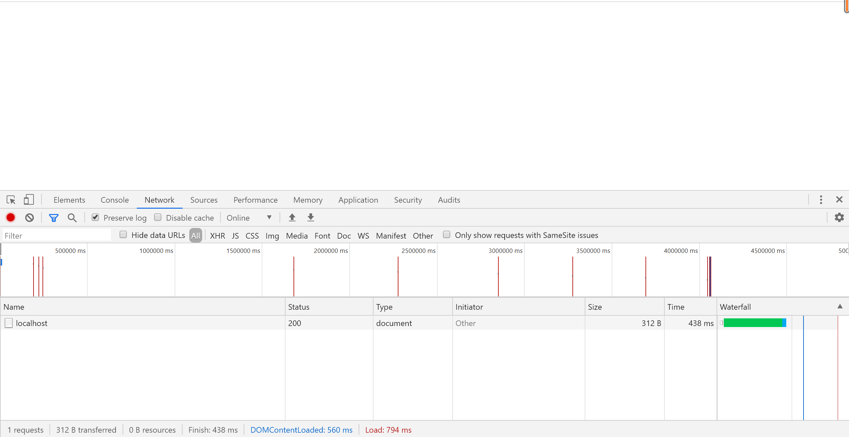Open network settings gear
This screenshot has width=849, height=437.
839,217
